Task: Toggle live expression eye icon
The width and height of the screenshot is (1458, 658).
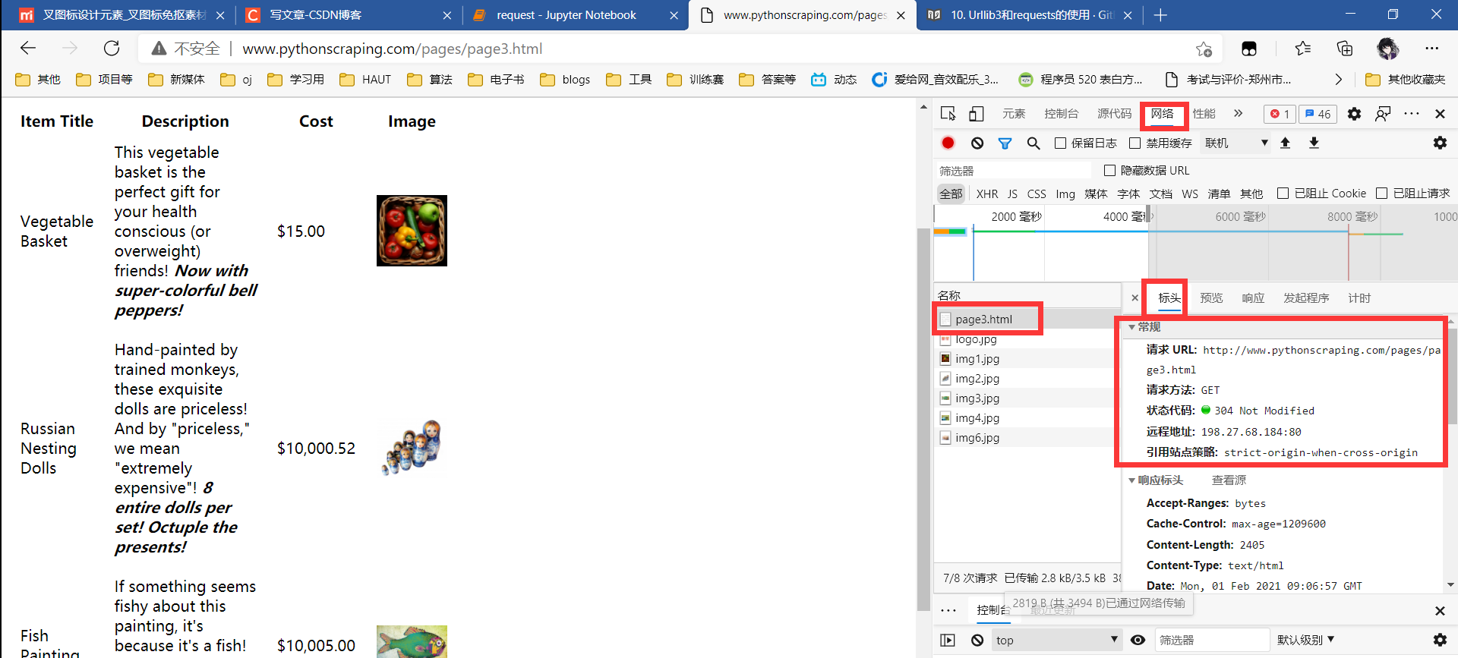Action: point(1138,641)
